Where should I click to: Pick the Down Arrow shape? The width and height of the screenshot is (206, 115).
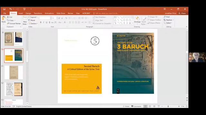(x=127, y=20)
